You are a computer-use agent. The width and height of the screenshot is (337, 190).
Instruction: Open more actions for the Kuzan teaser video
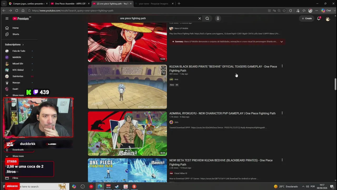click(x=282, y=66)
